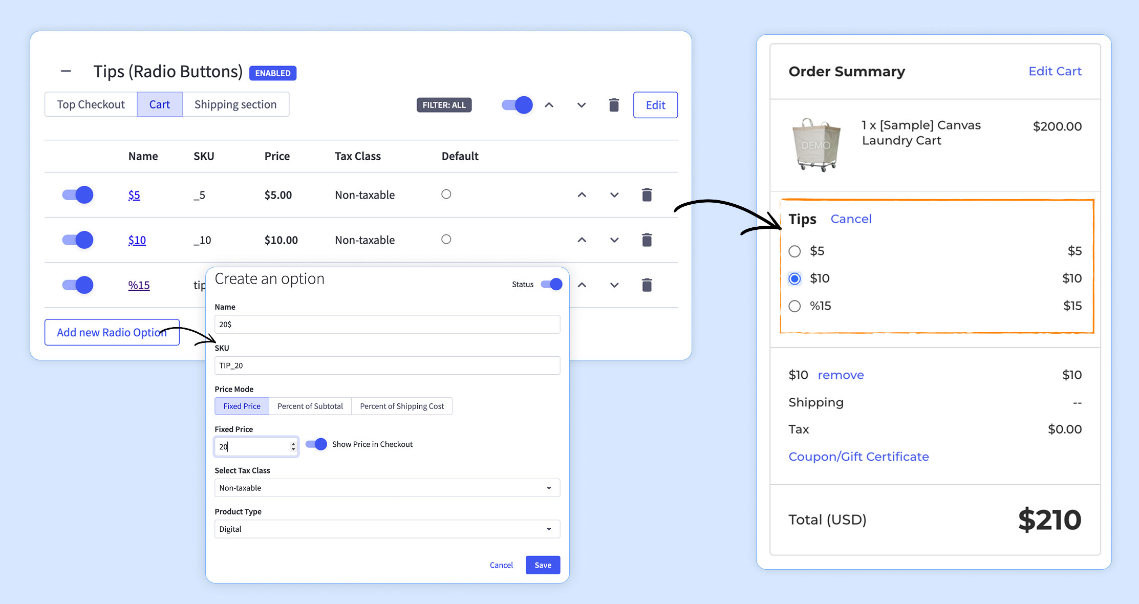This screenshot has width=1139, height=604.
Task: Open the Select Tax Class dropdown
Action: tap(387, 488)
